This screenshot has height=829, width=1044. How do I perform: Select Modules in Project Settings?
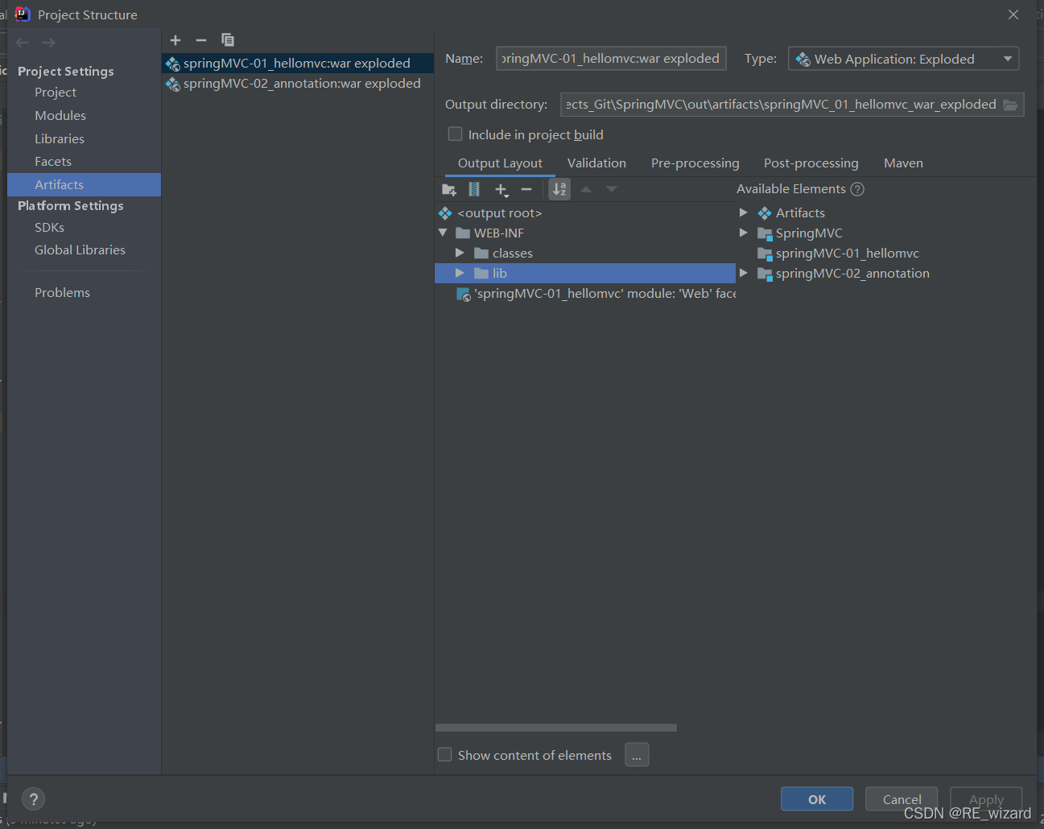point(60,116)
